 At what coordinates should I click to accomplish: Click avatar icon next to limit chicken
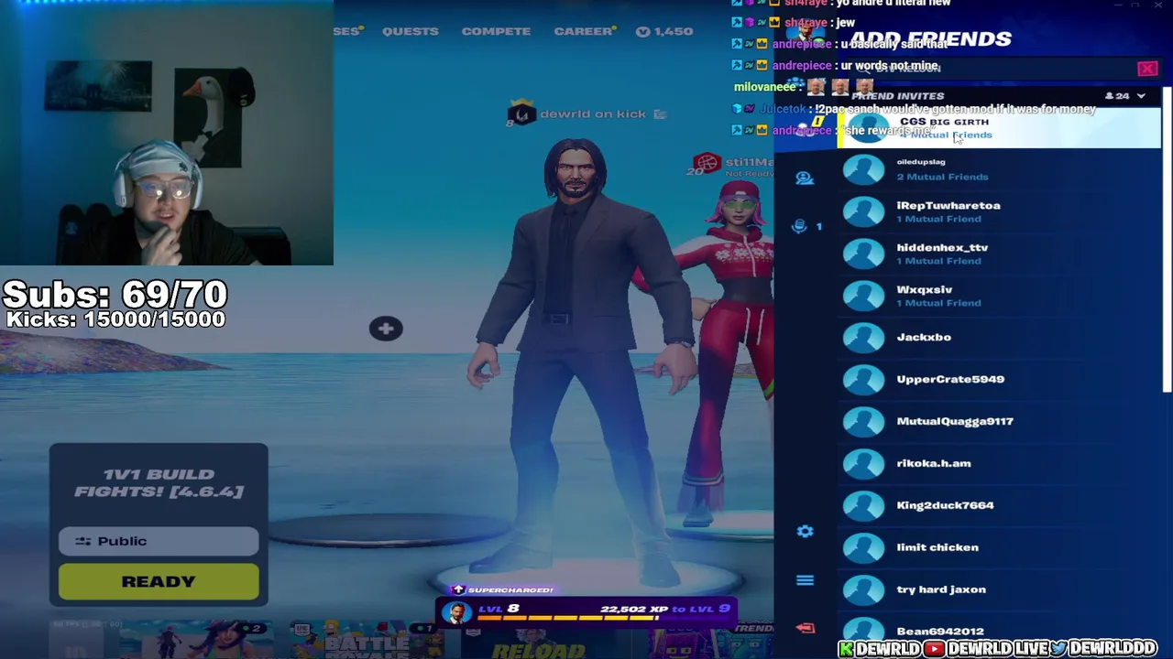click(x=863, y=547)
